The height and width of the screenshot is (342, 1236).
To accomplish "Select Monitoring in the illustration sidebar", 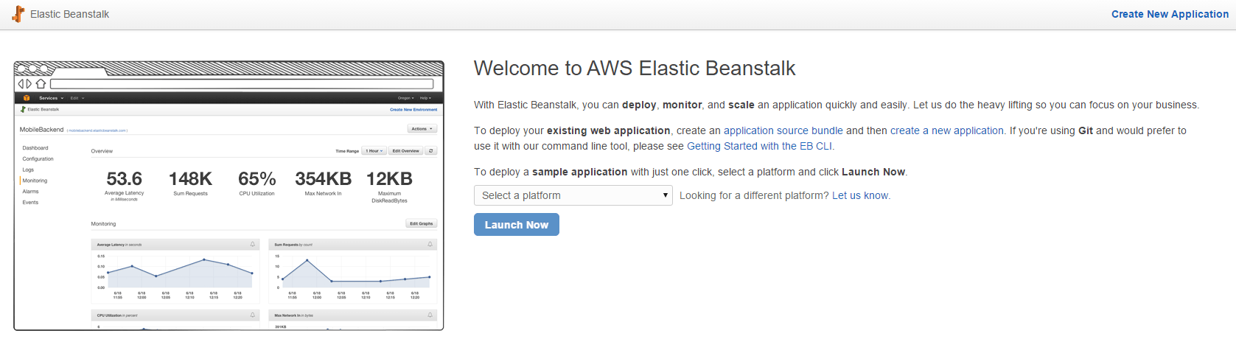I will [35, 181].
